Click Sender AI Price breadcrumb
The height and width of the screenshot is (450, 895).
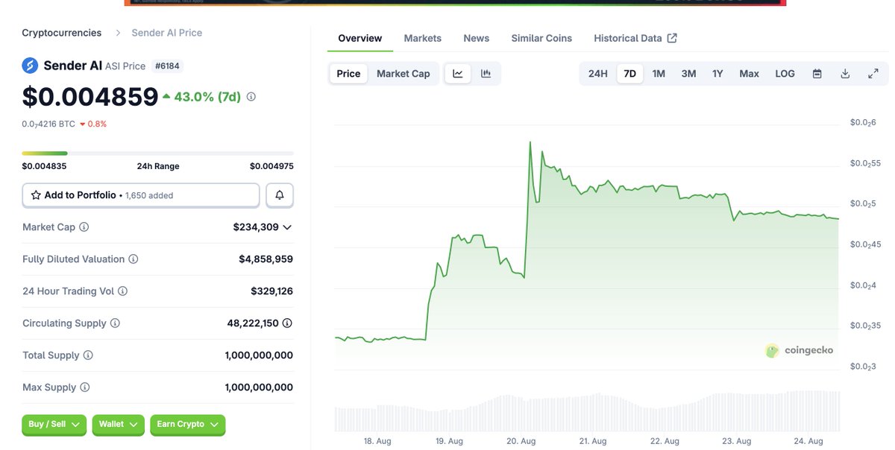[167, 33]
